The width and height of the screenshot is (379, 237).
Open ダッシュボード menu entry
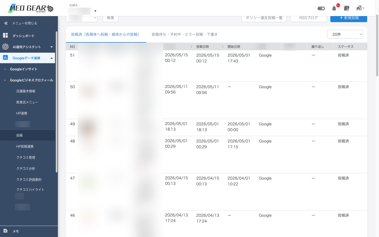23,36
